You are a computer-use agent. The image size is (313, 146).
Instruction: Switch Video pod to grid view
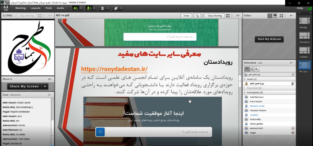(270, 15)
